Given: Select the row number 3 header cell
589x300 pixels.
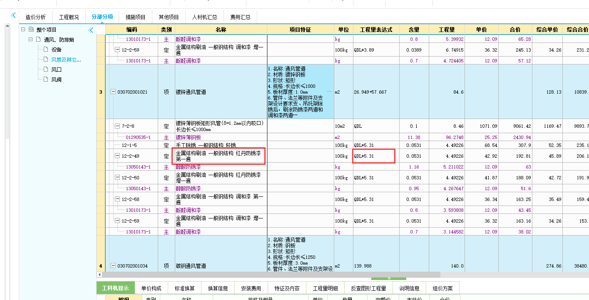Looking at the screenshot, I should (101, 92).
